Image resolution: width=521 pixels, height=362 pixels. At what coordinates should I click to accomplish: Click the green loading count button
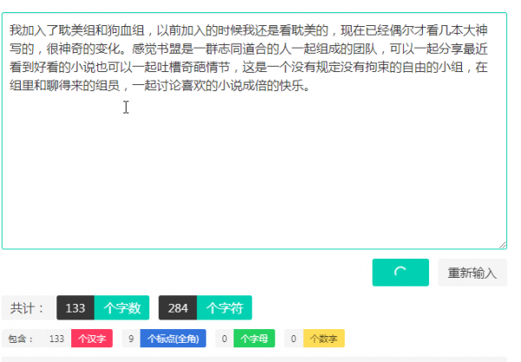pyautogui.click(x=400, y=273)
